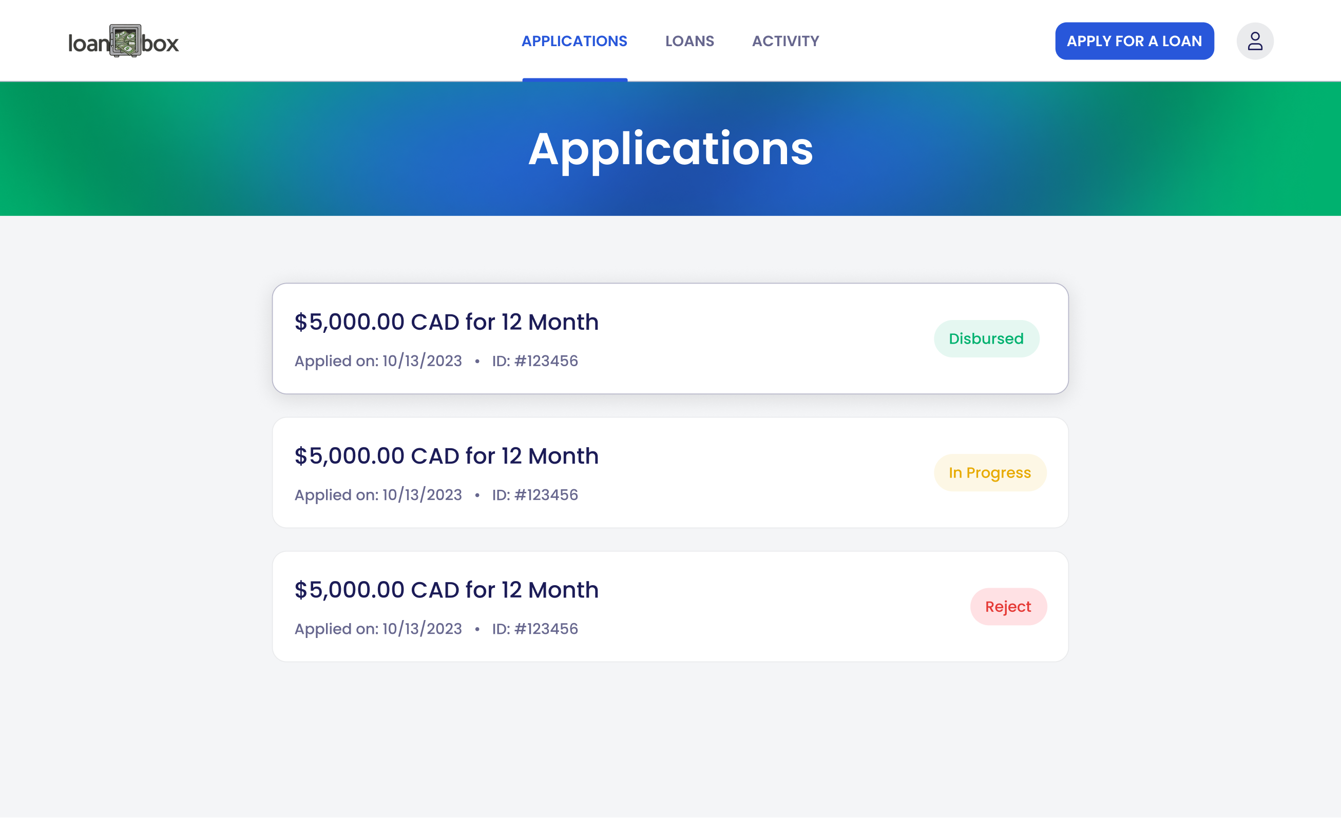This screenshot has width=1341, height=818.
Task: Open the Loans tab
Action: point(689,42)
